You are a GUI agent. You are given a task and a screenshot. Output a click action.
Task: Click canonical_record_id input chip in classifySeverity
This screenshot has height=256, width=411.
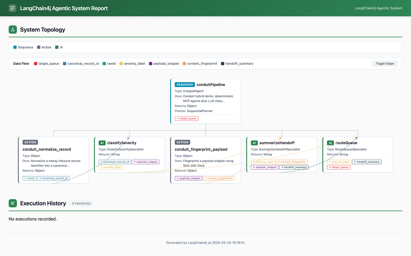[x=115, y=162]
